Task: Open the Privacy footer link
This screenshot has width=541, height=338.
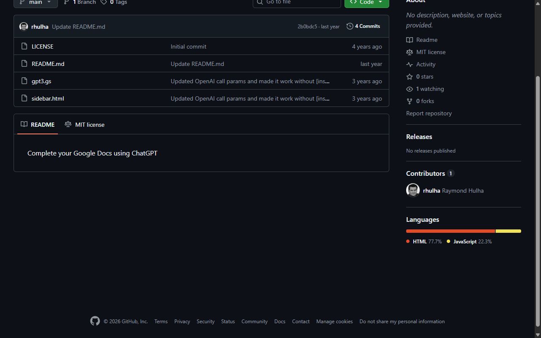Action: point(182,322)
